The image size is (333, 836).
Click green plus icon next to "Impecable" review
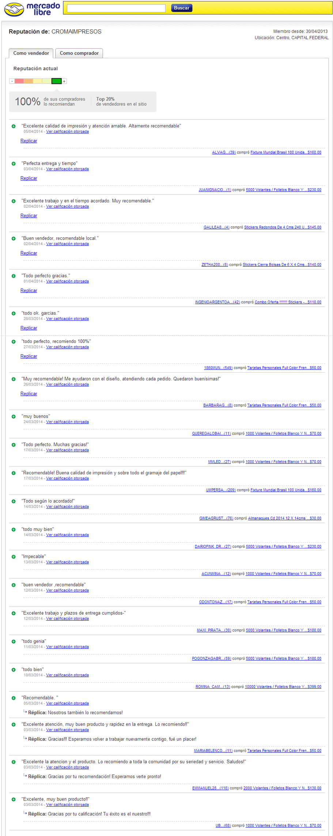pyautogui.click(x=14, y=557)
